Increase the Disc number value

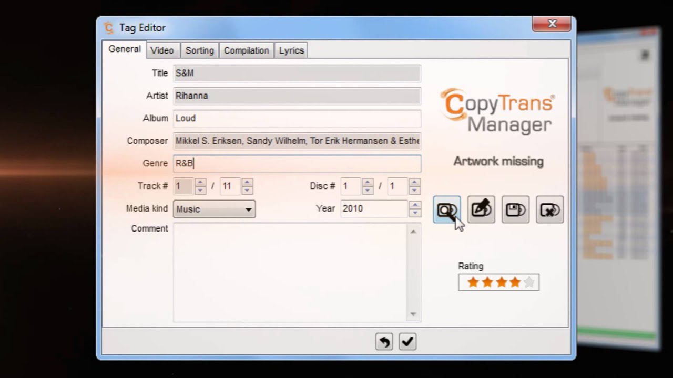coord(368,182)
